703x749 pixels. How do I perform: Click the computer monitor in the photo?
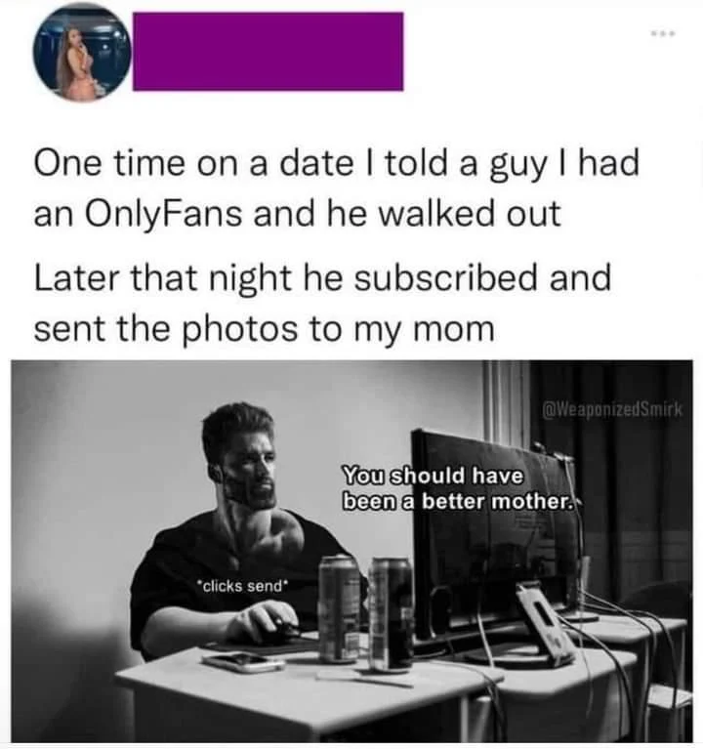[x=497, y=535]
